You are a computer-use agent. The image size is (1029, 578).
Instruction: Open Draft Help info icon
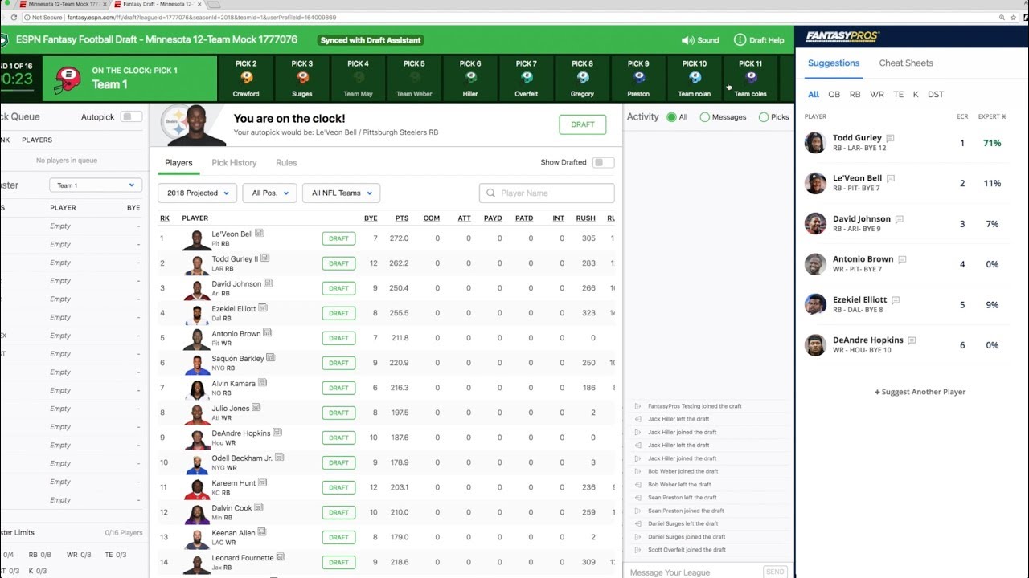[740, 40]
